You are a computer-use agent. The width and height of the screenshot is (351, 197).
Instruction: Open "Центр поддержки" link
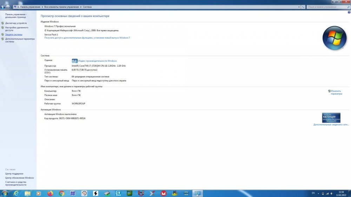[x=14, y=174]
